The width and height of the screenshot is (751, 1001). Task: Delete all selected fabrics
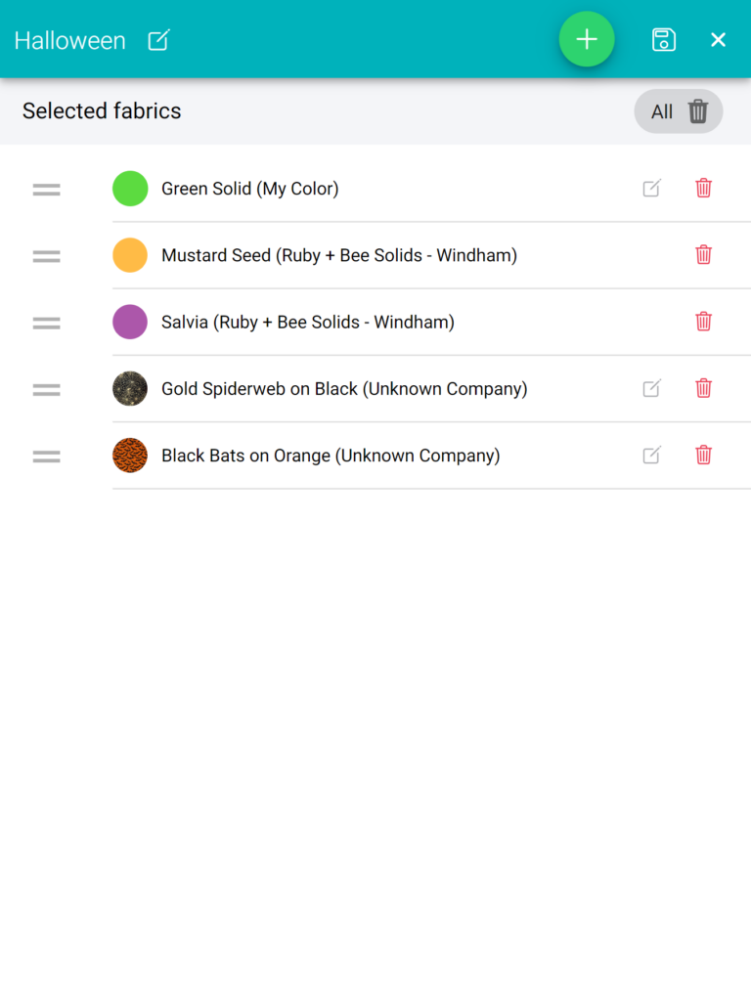[679, 111]
